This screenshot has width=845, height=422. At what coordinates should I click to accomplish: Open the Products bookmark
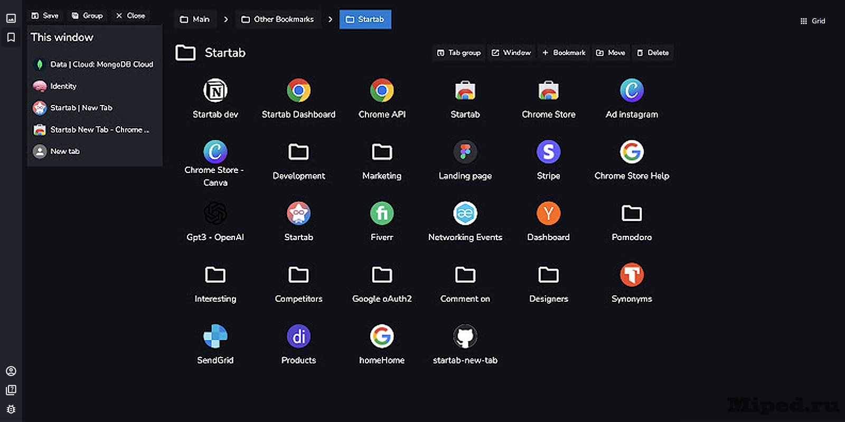coord(298,345)
